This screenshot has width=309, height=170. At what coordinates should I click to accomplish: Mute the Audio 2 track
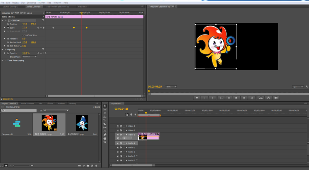(x=118, y=147)
